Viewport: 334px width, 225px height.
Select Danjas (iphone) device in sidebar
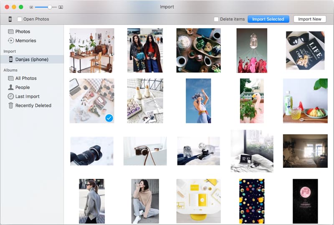[32, 60]
